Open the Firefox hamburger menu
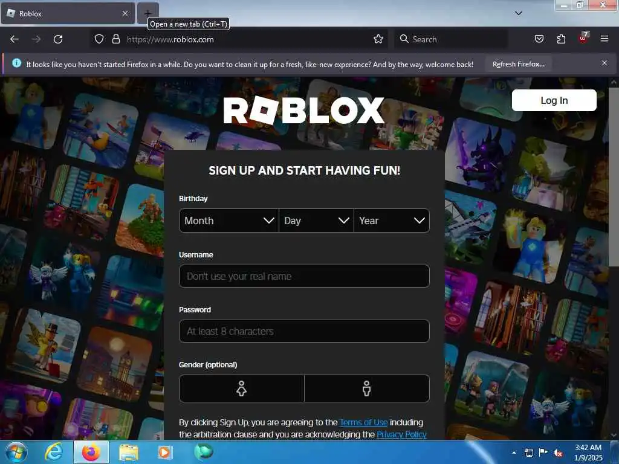The width and height of the screenshot is (619, 464). pos(604,39)
